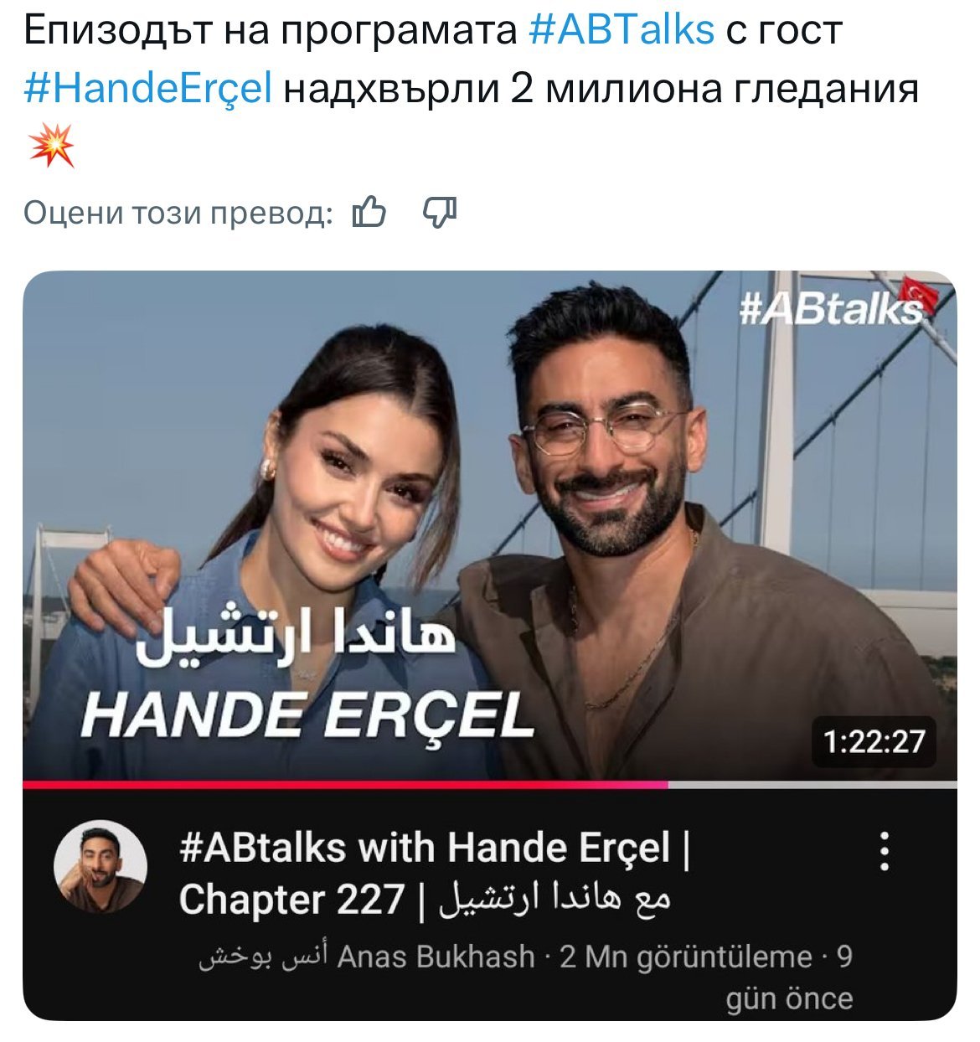Open the Hande Erçel video thumbnail
The height and width of the screenshot is (1042, 980).
tap(489, 526)
